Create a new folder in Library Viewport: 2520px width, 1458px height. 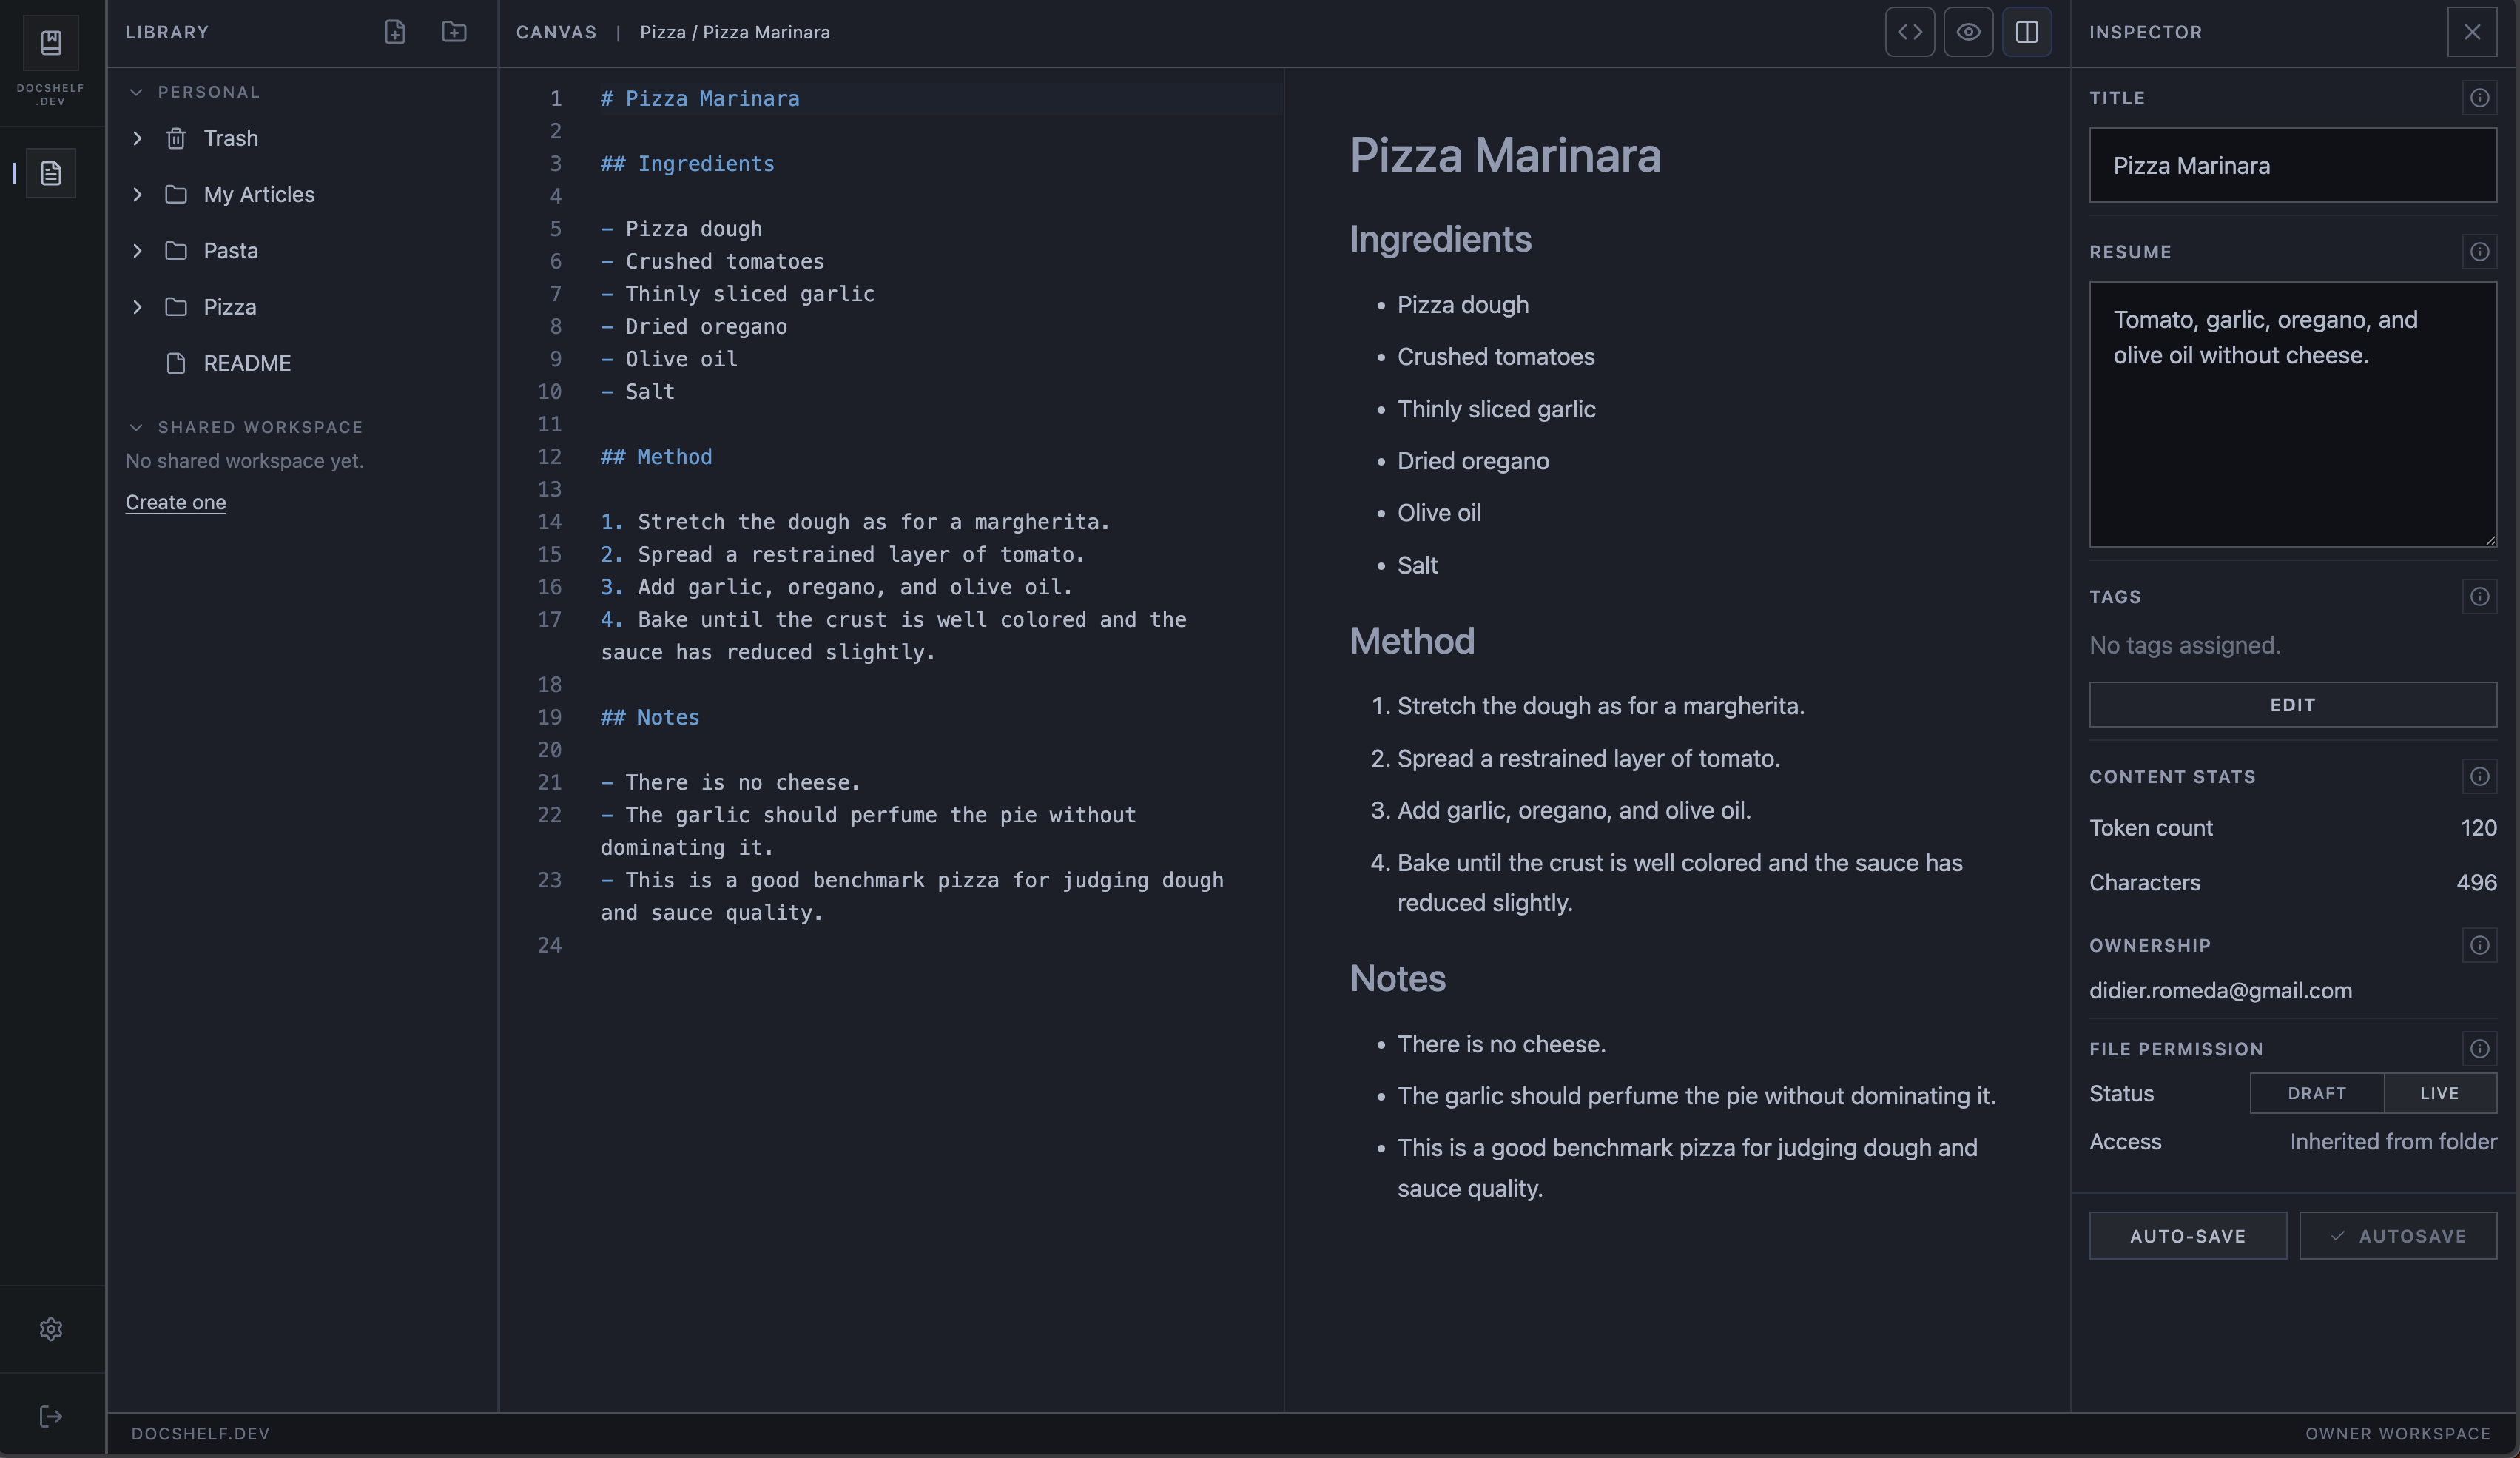coord(454,32)
